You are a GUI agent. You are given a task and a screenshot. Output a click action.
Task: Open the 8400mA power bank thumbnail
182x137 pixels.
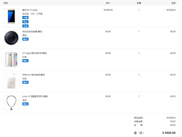(11, 81)
